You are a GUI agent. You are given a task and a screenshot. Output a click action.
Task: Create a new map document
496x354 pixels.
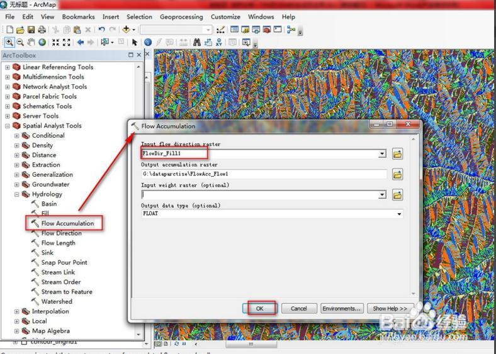click(10, 30)
